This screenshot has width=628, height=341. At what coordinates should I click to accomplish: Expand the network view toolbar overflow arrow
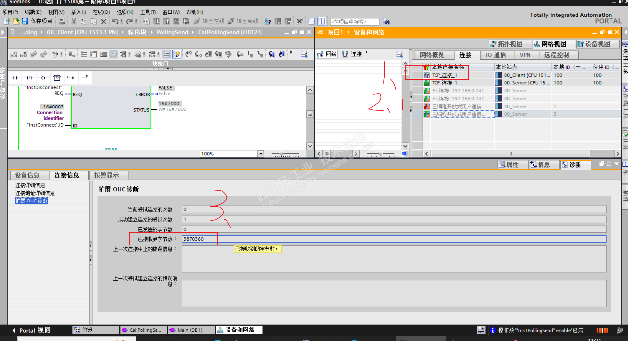pos(366,52)
